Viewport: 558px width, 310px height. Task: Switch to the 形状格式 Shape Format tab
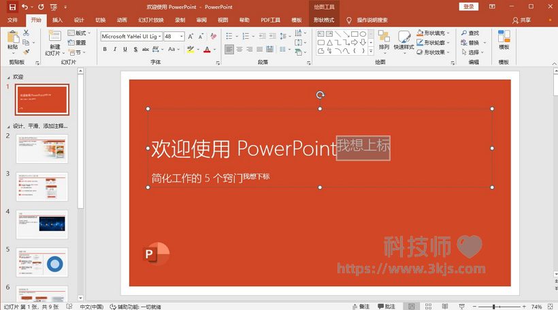[324, 20]
